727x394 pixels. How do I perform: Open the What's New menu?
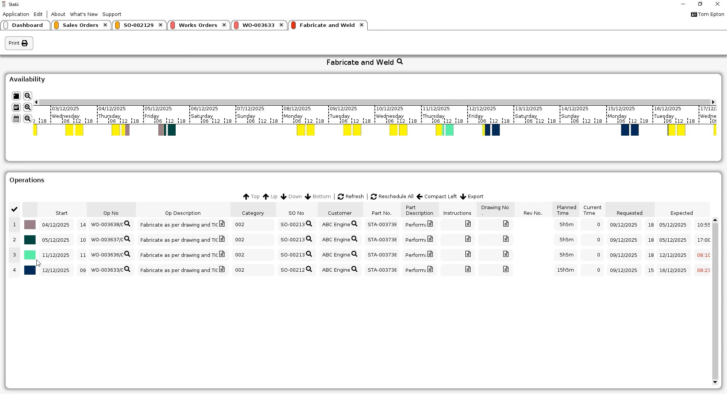[84, 14]
